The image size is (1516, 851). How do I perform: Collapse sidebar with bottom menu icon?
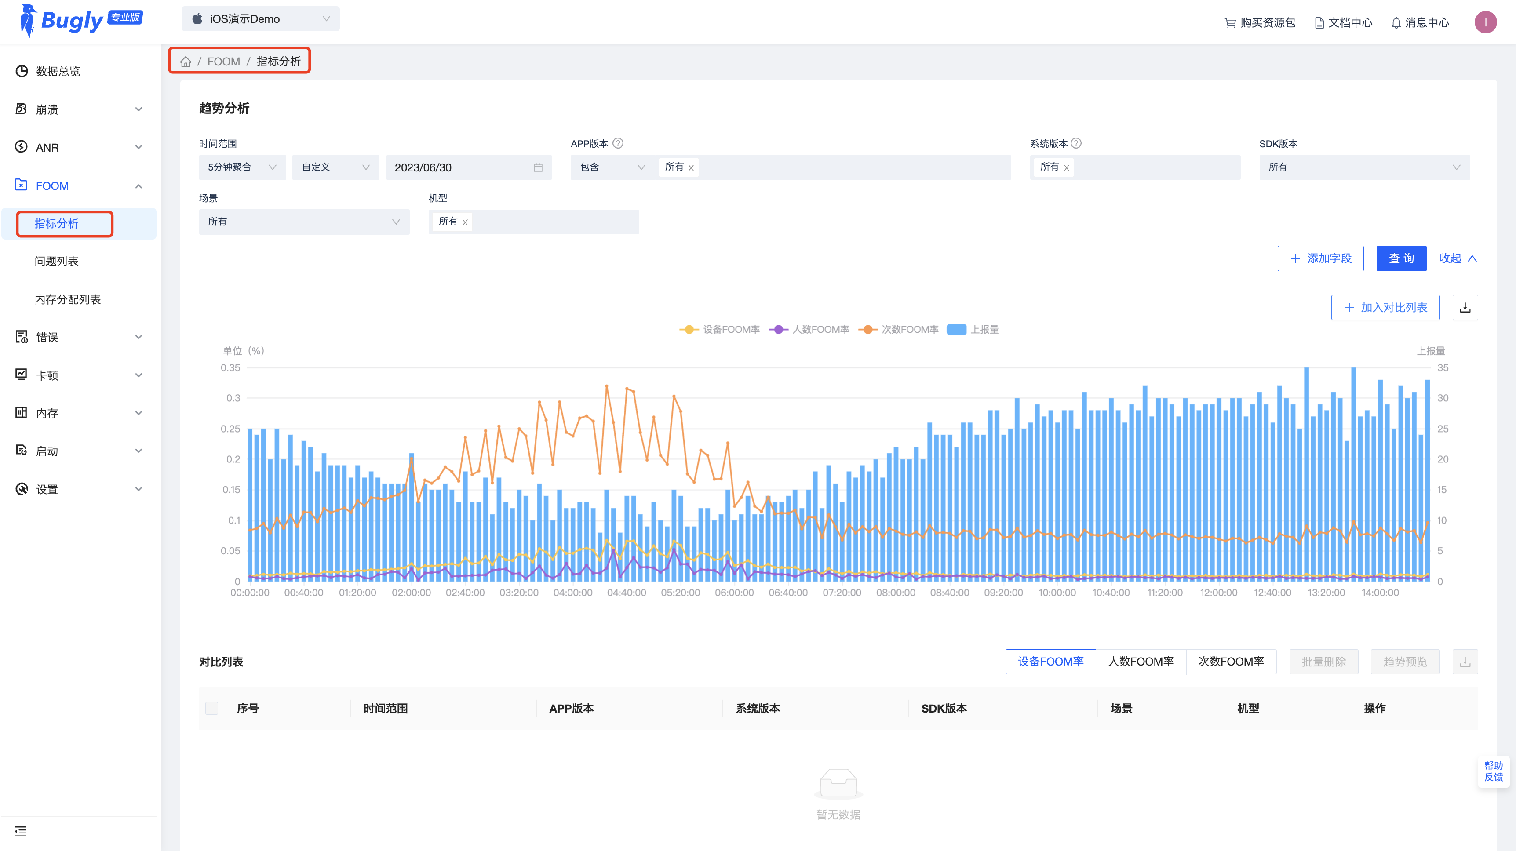click(20, 831)
